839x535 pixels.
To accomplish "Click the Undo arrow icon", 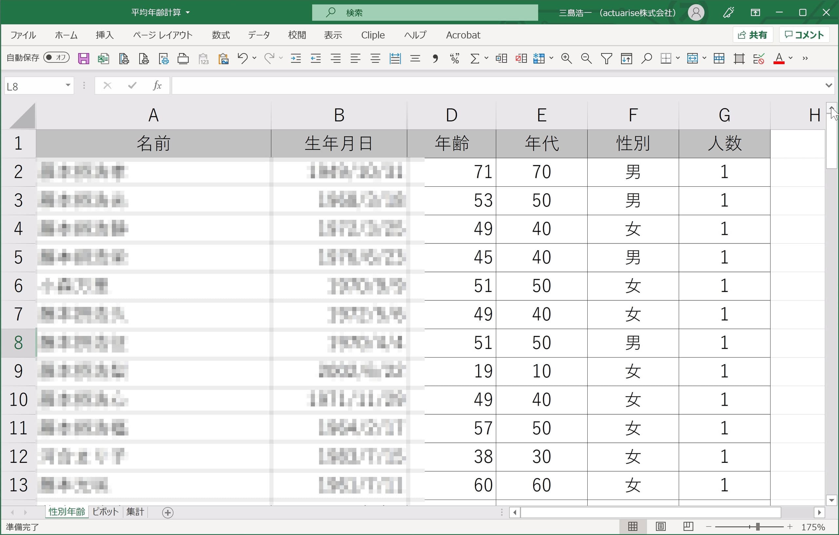I will click(243, 58).
